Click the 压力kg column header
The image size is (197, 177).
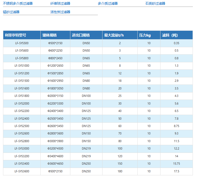145,35
